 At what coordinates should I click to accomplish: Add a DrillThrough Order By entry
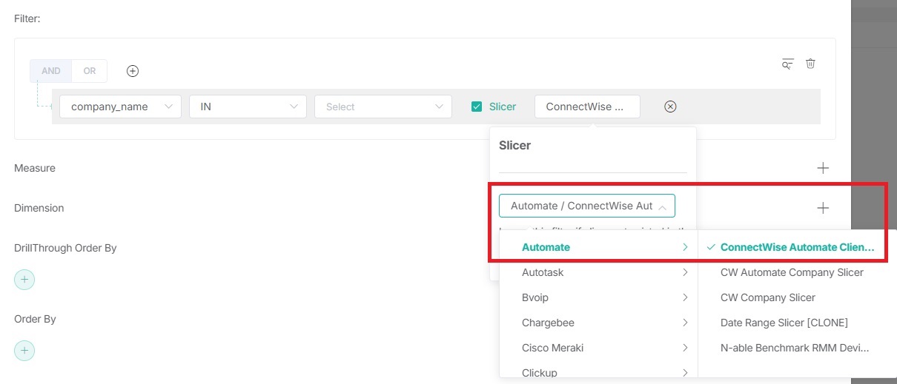click(x=24, y=279)
